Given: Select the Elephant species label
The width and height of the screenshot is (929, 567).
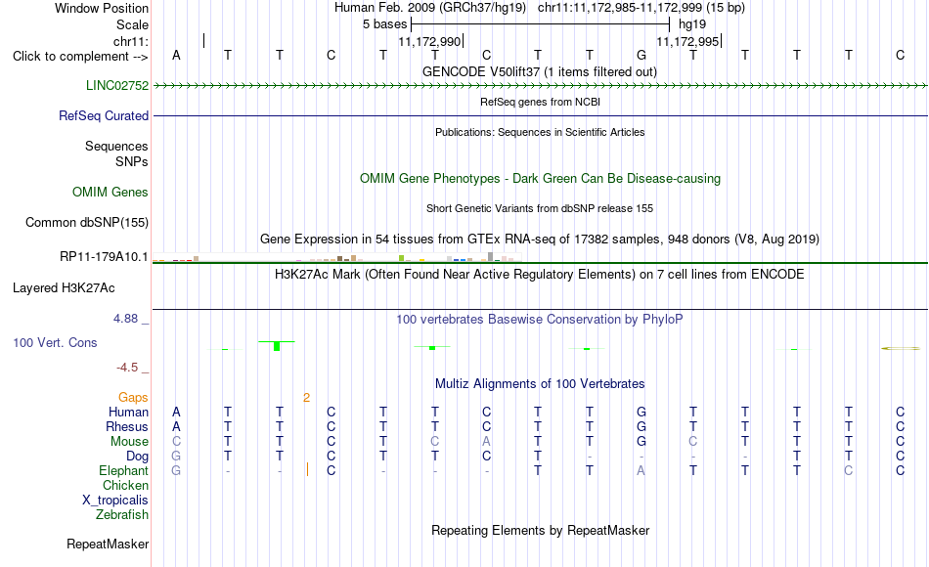Looking at the screenshot, I should (124, 470).
